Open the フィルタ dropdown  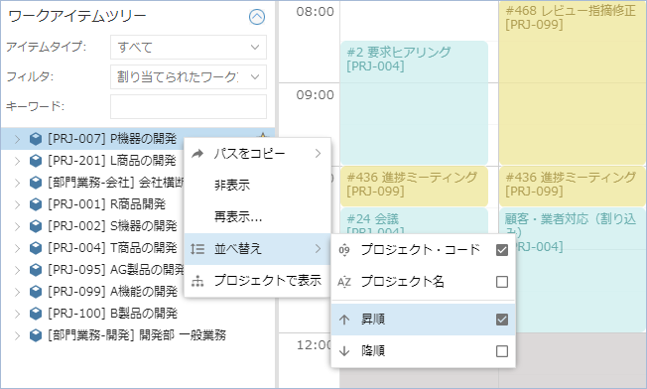click(x=189, y=76)
